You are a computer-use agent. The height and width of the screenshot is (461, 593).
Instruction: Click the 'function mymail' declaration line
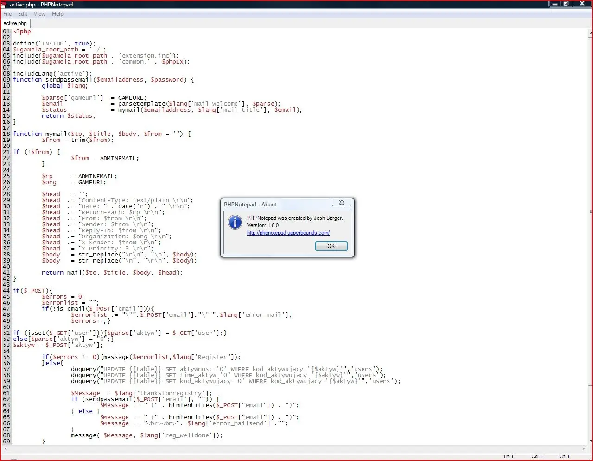coord(102,134)
